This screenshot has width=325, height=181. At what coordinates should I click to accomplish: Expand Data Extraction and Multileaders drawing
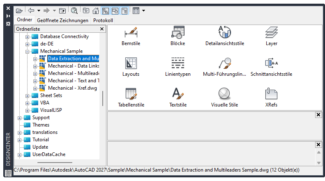pyautogui.click(x=35, y=59)
